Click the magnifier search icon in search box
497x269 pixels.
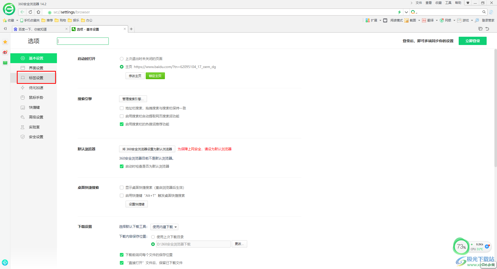(x=484, y=12)
